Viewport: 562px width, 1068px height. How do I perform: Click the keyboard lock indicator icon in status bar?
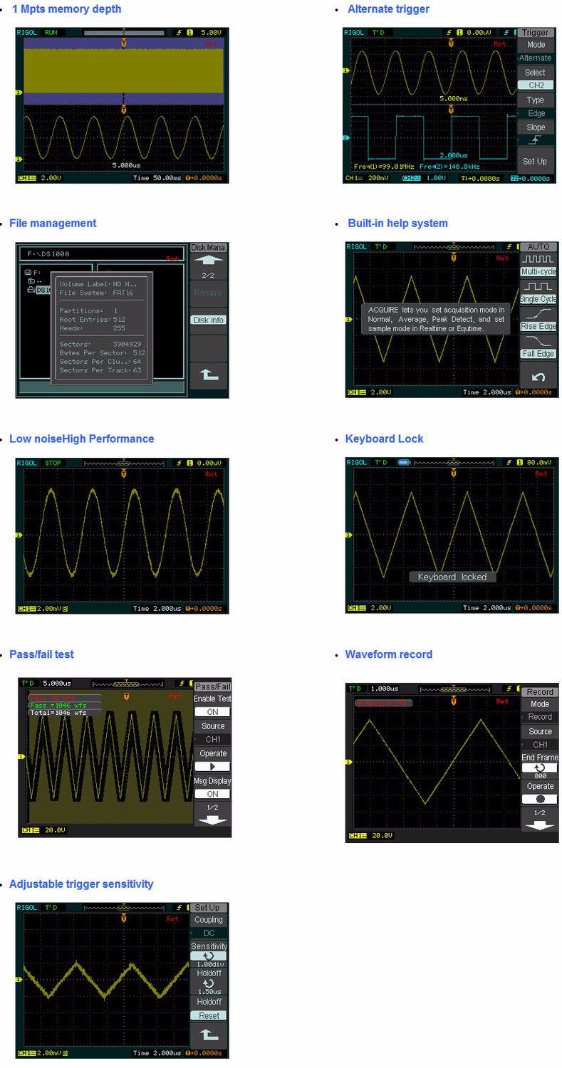pyautogui.click(x=404, y=463)
